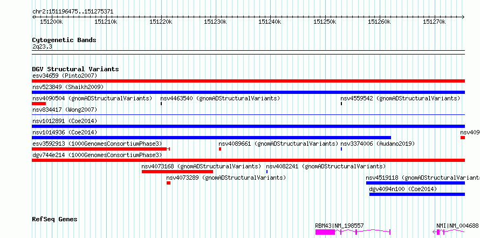Click the 151220k ruler tick label
The width and height of the screenshot is (480, 238).
161,22
